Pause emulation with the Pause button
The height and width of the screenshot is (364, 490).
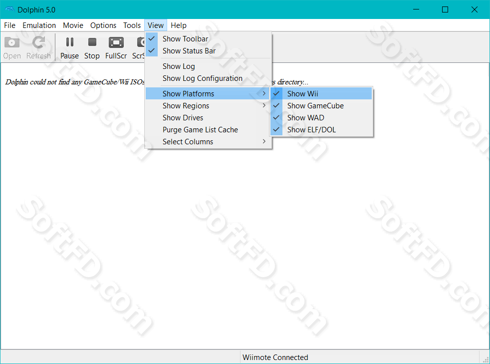69,47
